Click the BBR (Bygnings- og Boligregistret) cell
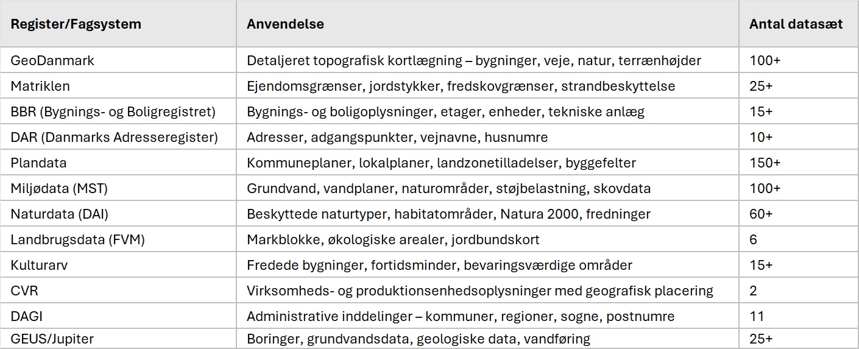 (x=113, y=112)
